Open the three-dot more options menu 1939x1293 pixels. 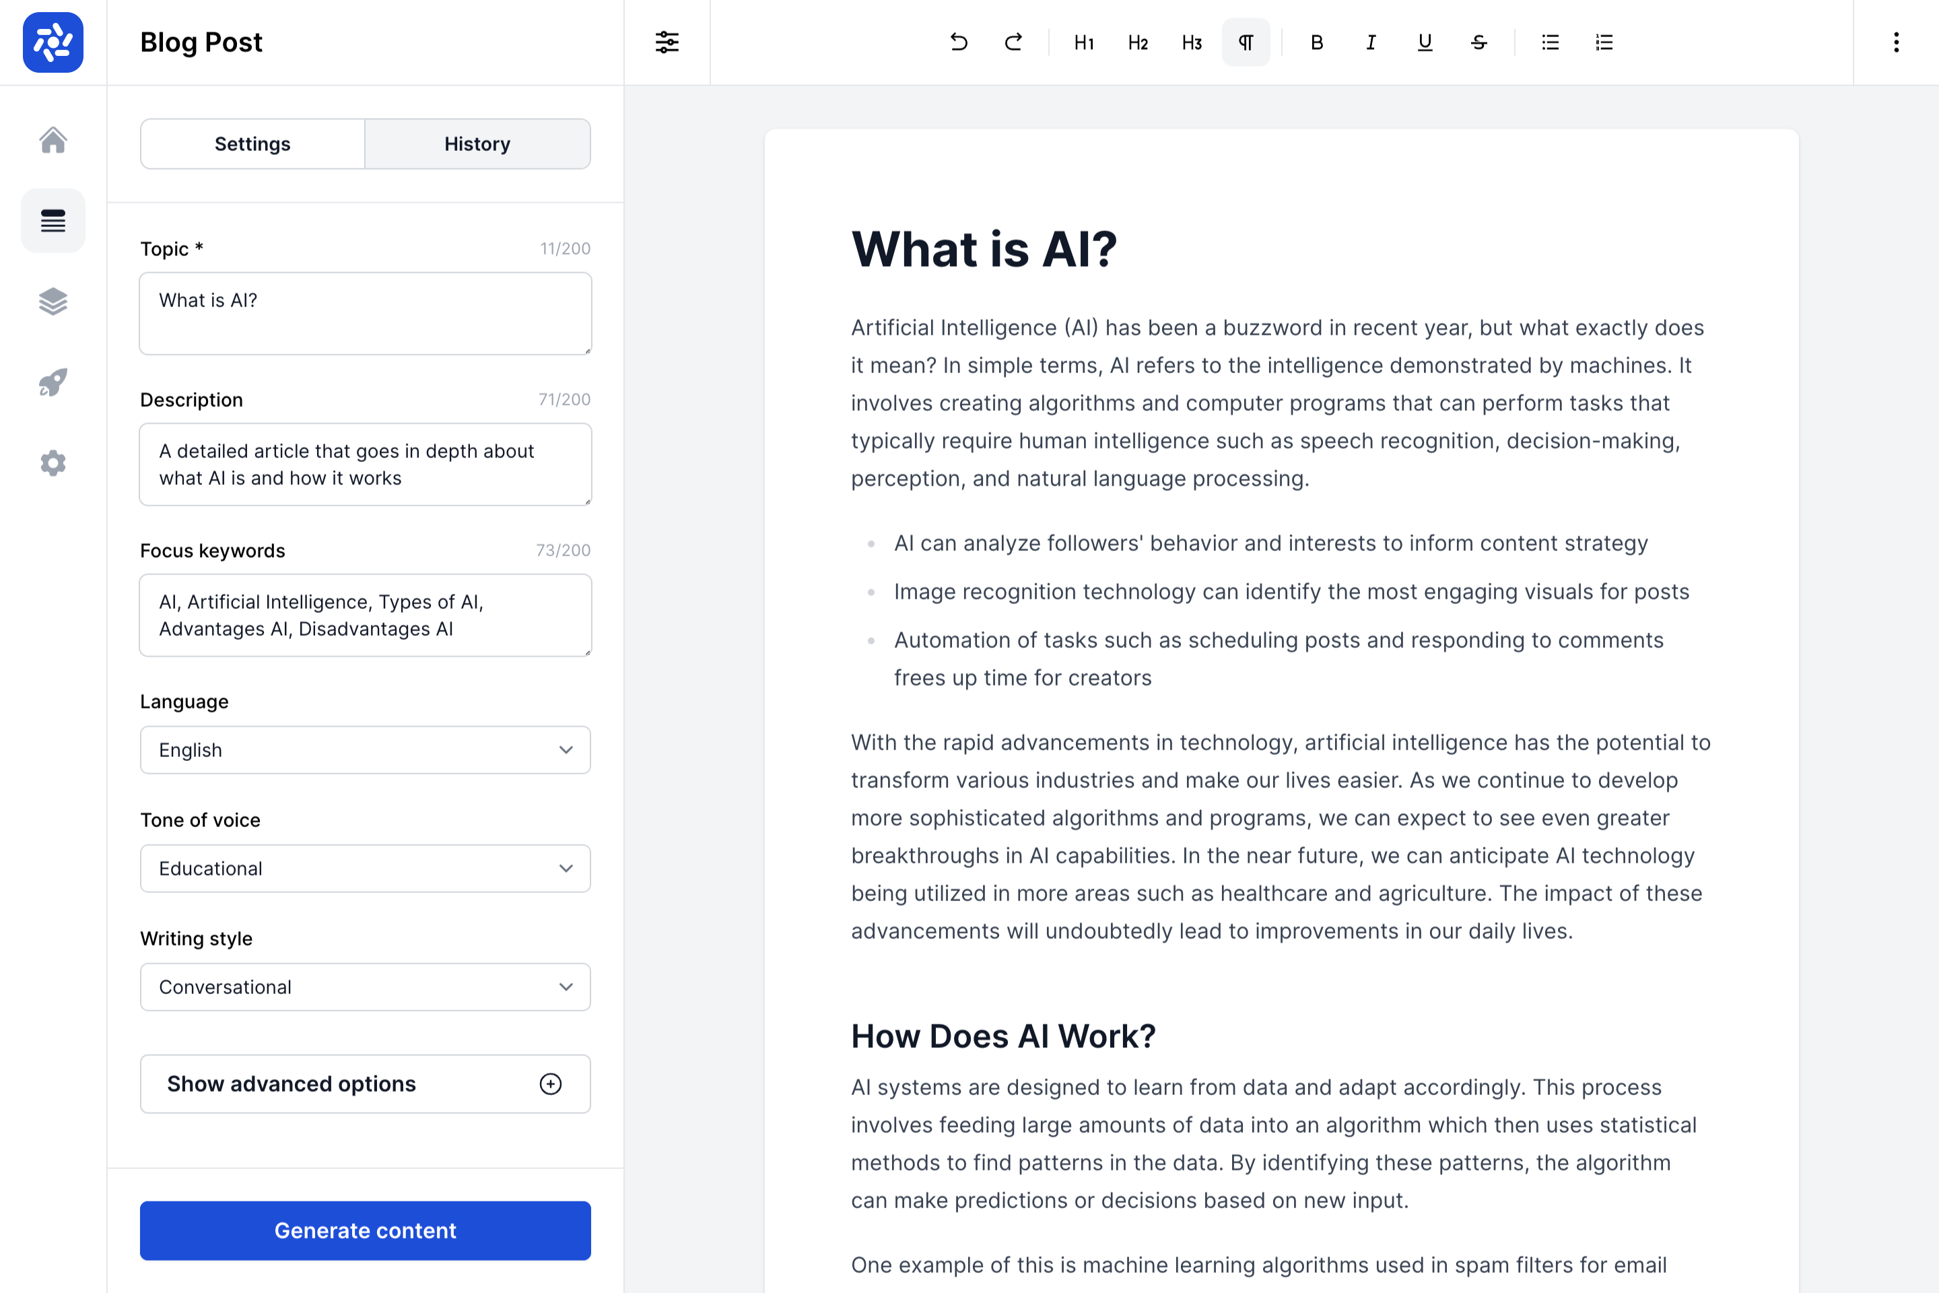(1896, 42)
